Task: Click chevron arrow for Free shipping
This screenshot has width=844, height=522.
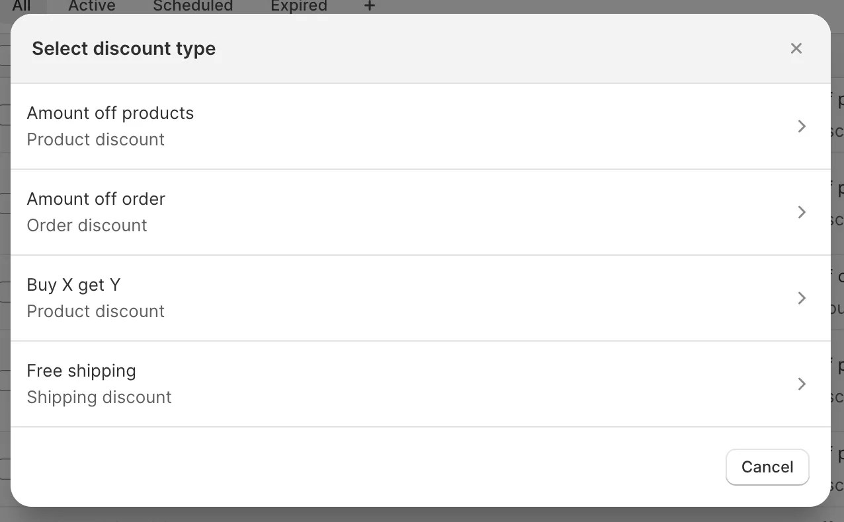Action: [802, 384]
